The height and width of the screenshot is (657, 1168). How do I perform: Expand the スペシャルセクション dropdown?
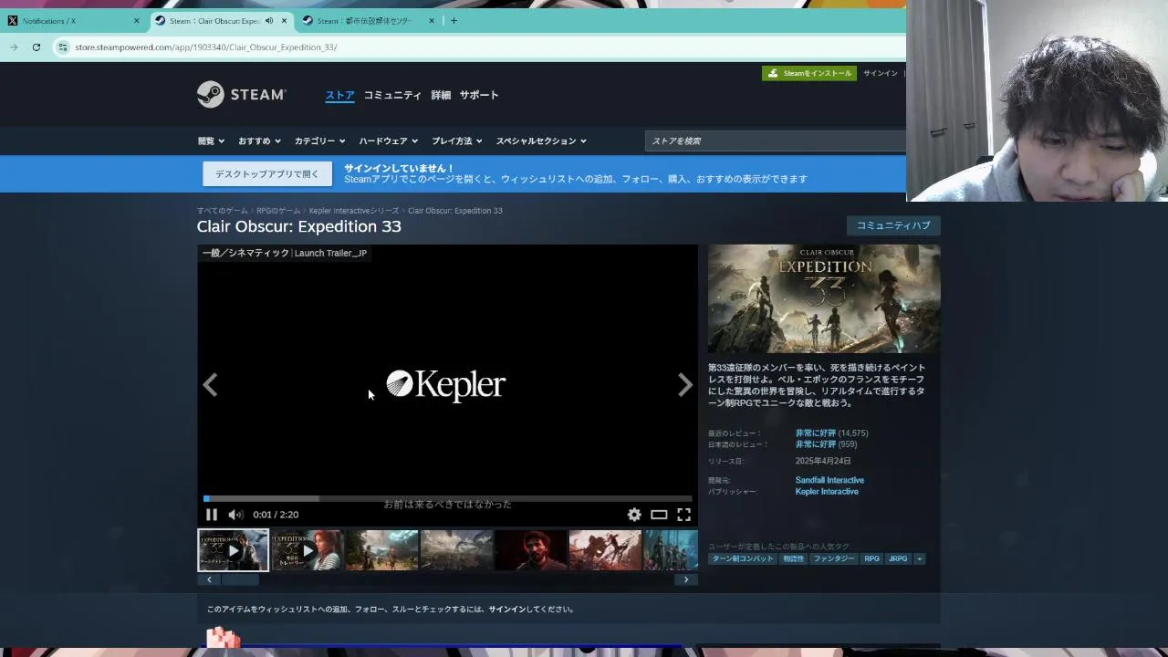click(541, 141)
